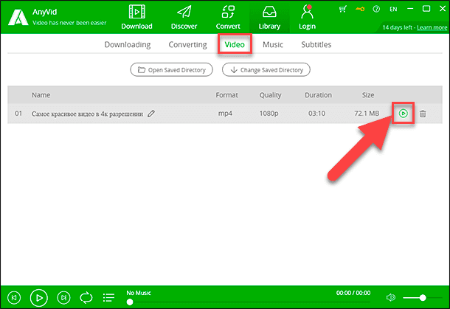450x309 pixels.
Task: Click the Format column header
Action: coord(226,95)
